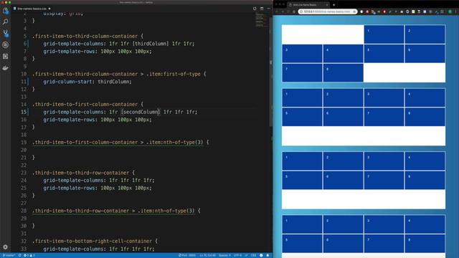Viewport: 459px width, 258px height.
Task: Select the line-names-basics.css editor tab
Action: pos(32,9)
